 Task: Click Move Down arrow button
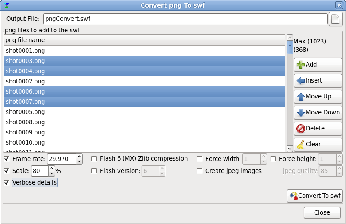pyautogui.click(x=317, y=112)
